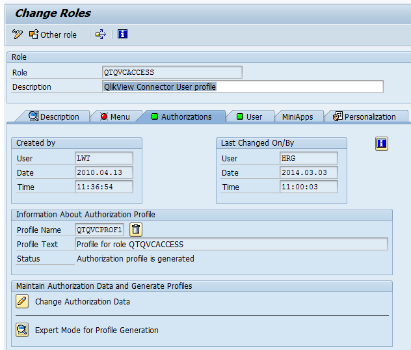
Task: Click the yellow-framed information icon
Action: click(x=382, y=144)
